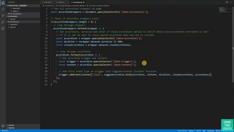Image resolution: width=234 pixels, height=132 pixels.
Task: Open the Search view in activity bar
Action: (x=3, y=9)
